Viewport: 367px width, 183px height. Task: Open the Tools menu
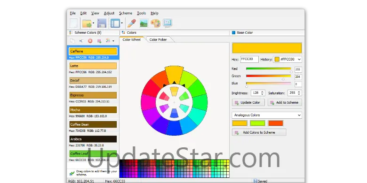[x=141, y=13]
